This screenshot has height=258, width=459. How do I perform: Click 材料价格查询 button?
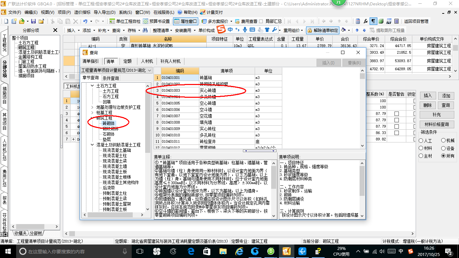(x=436, y=124)
